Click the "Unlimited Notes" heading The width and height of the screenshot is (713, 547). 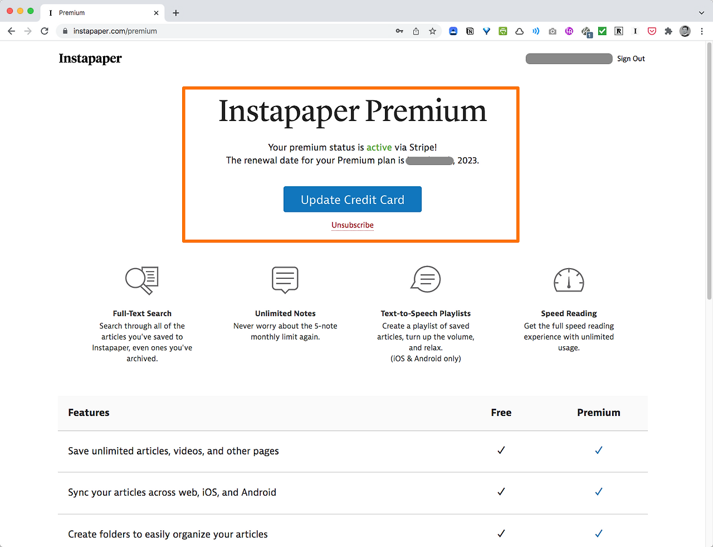285,313
